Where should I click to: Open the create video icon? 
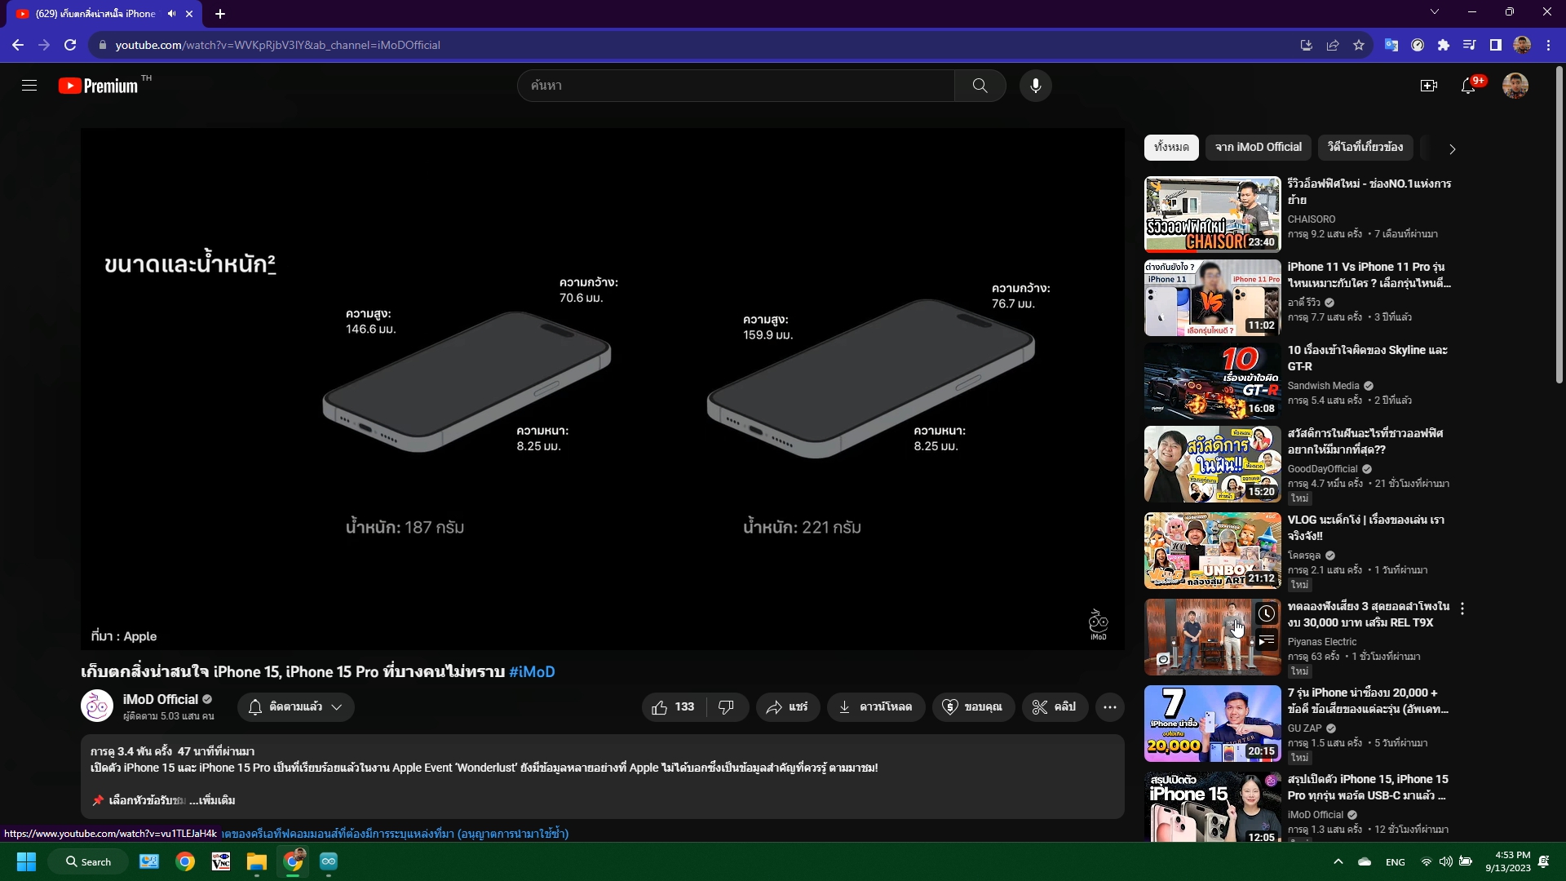[1429, 86]
